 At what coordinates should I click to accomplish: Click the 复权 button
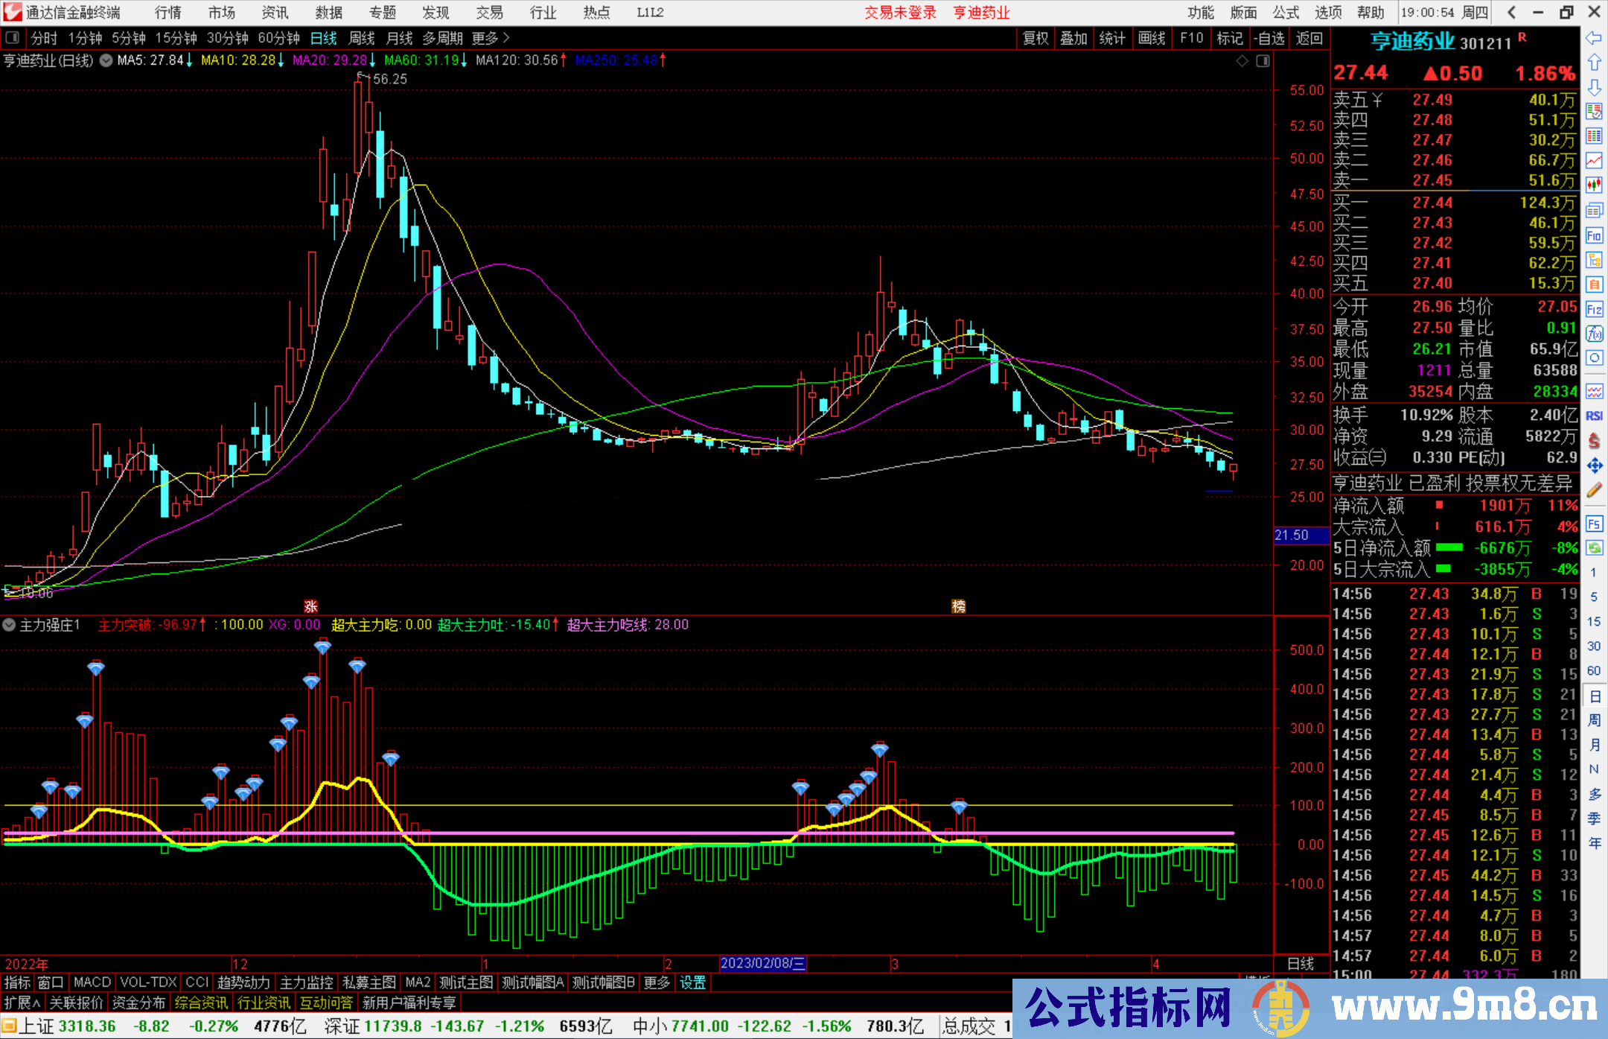1035,38
